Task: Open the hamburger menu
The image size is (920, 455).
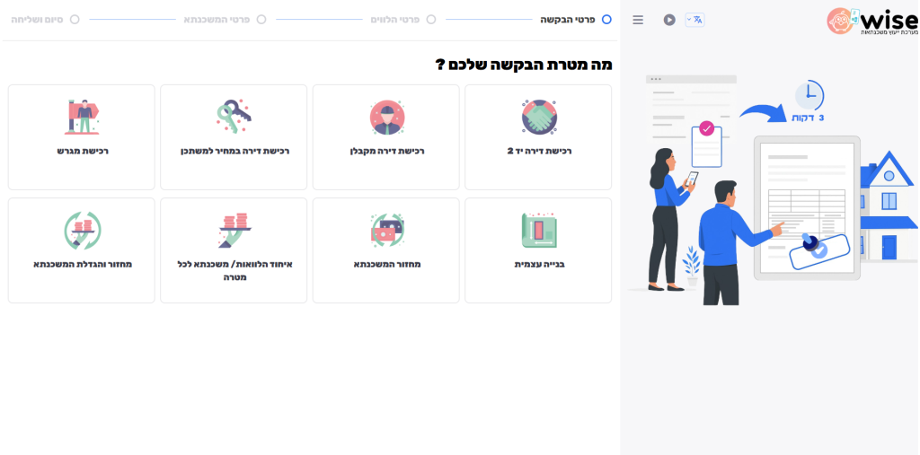Action: (638, 20)
